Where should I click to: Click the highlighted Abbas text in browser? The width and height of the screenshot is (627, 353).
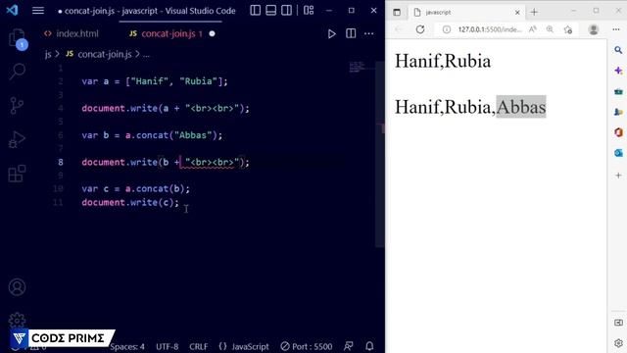(521, 107)
